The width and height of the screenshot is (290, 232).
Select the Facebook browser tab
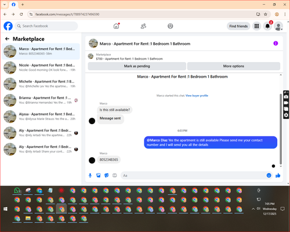(13, 5)
